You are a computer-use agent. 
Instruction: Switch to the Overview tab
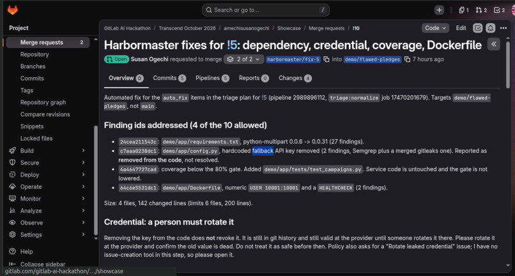[126, 78]
